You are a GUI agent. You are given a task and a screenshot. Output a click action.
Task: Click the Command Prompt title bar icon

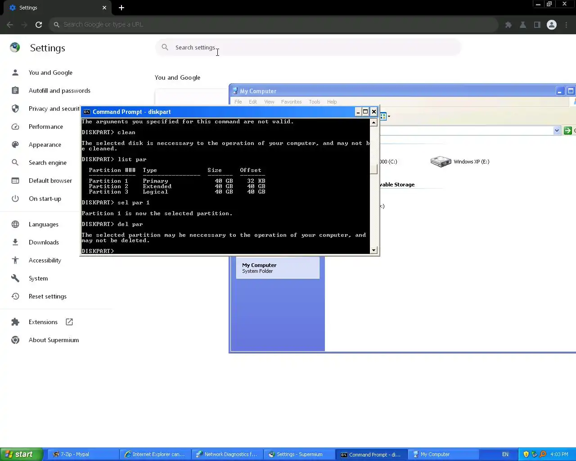click(87, 112)
